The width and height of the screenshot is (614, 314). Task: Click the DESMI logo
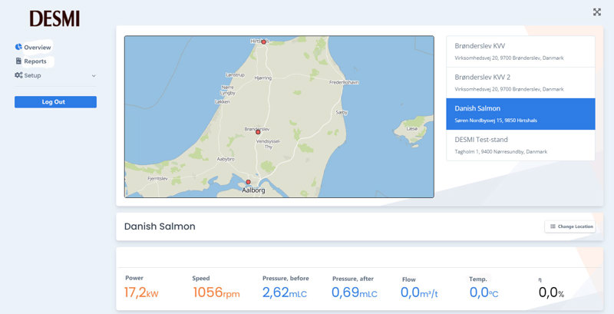click(x=54, y=18)
